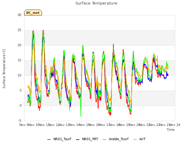This screenshot has width=193, height=145.
Task: Click the 10 y-axis tick label
Action: 19,75
